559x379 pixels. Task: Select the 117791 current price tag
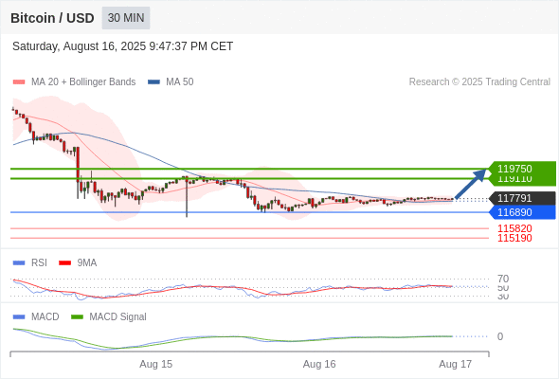coord(522,198)
